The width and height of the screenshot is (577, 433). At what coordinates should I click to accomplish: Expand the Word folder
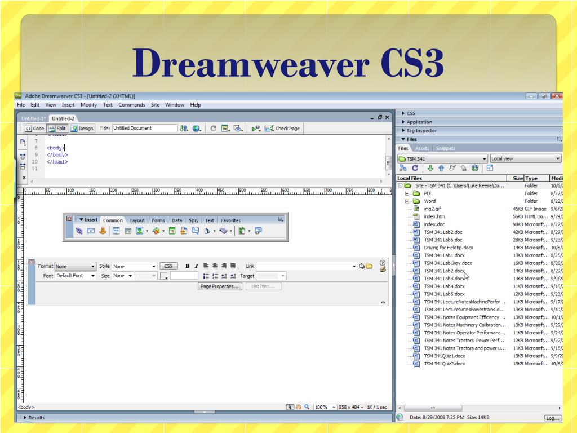(x=407, y=201)
